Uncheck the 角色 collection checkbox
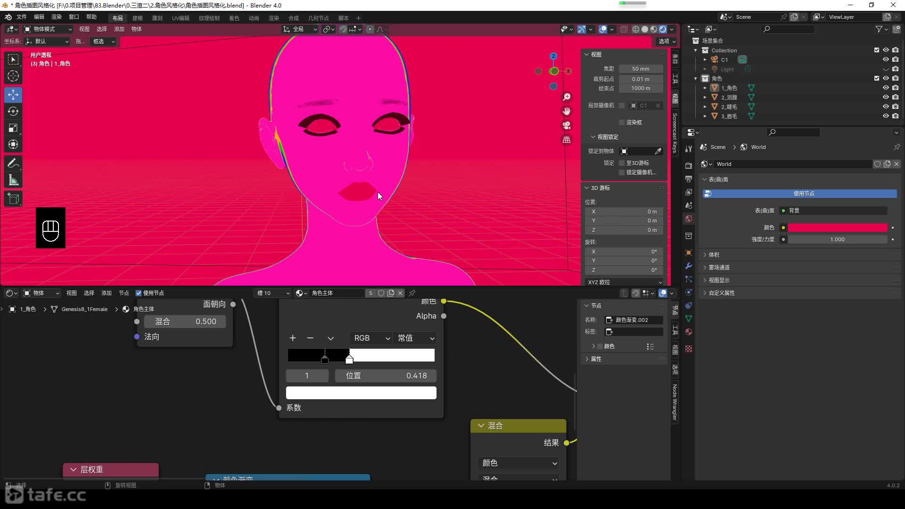Viewport: 905px width, 509px height. [x=877, y=78]
